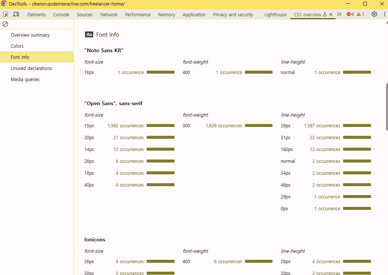Open the Network tab
Viewport: 388px width, 275px height.
(x=109, y=15)
